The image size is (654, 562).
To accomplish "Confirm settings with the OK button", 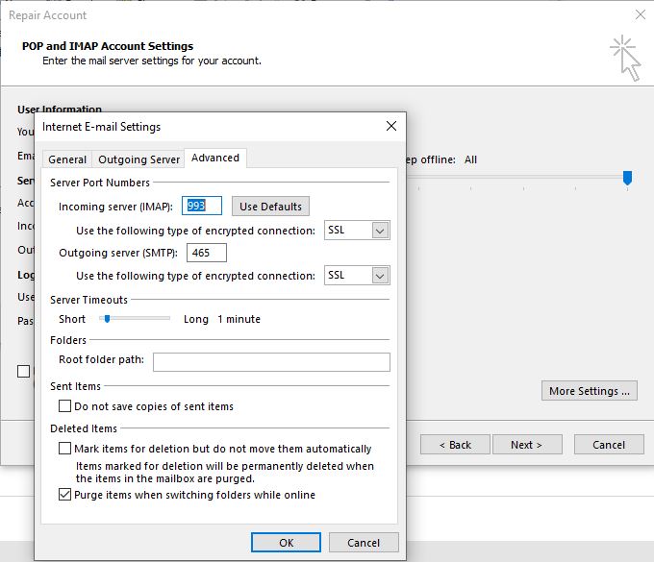I will (x=286, y=543).
